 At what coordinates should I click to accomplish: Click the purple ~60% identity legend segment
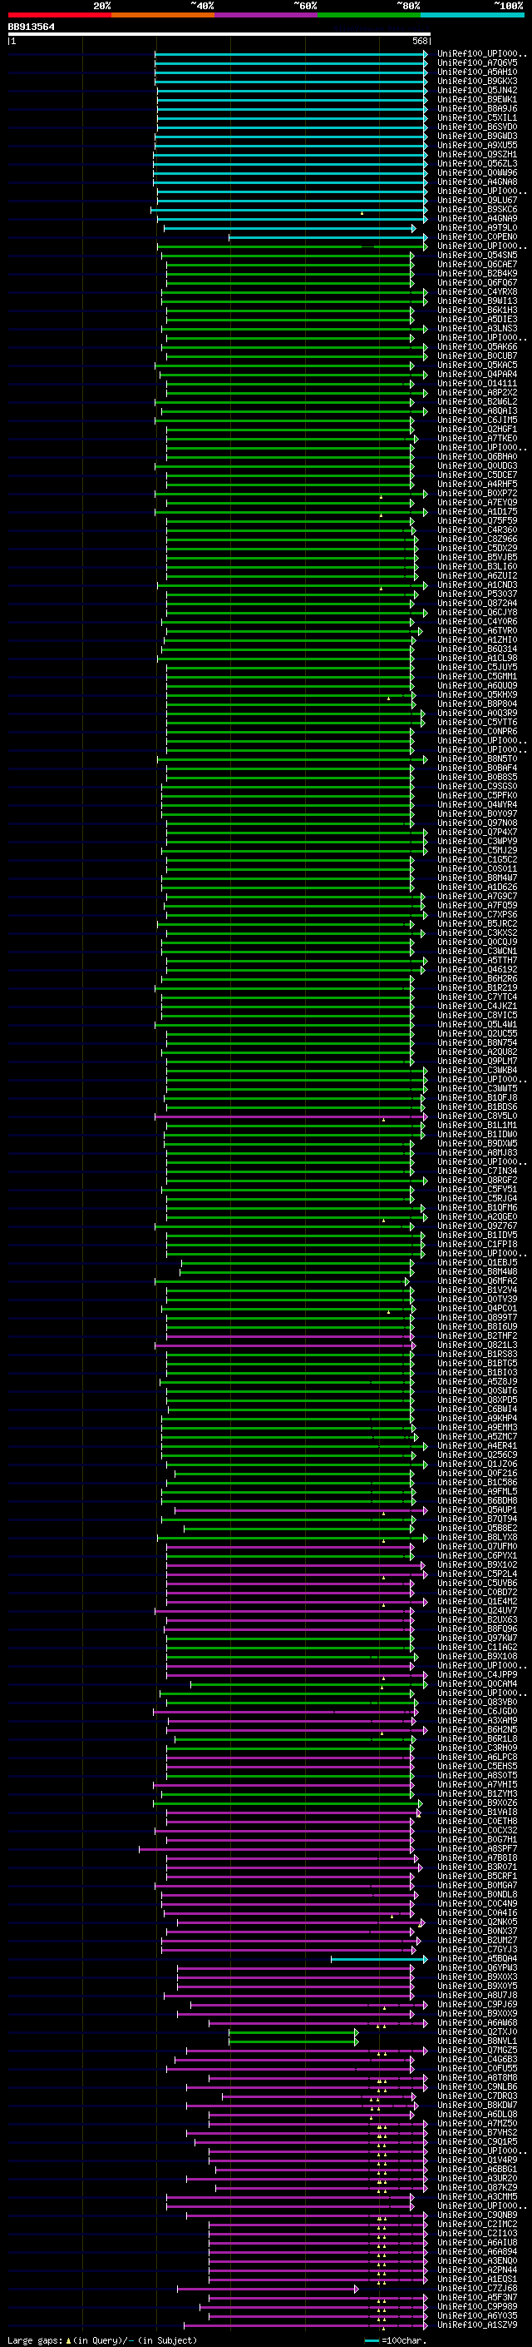pyautogui.click(x=265, y=15)
